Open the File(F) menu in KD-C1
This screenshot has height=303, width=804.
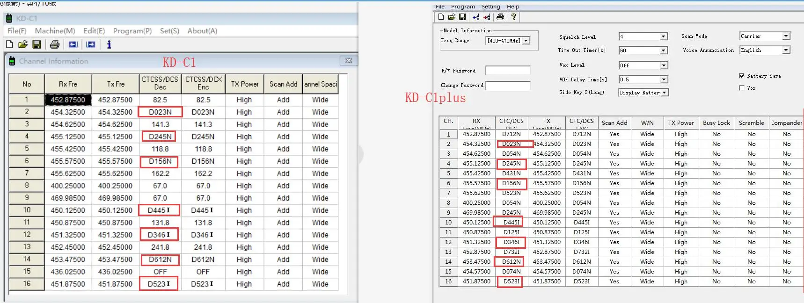tap(17, 31)
